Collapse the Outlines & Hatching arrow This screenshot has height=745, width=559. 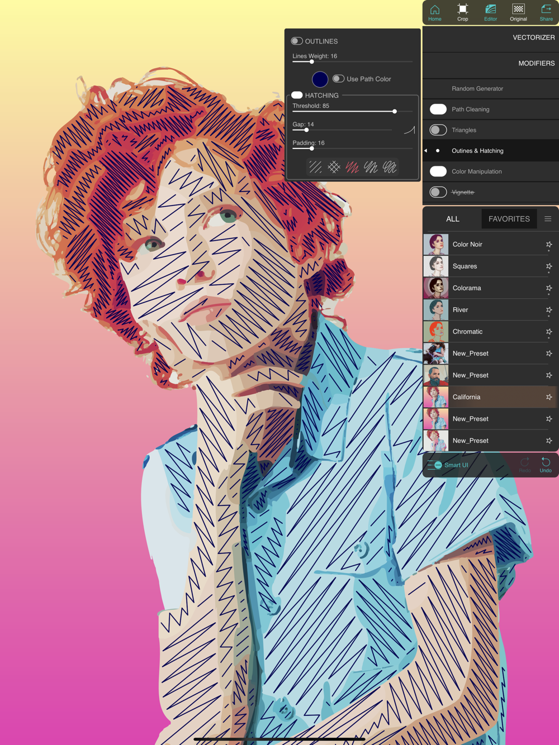click(x=426, y=151)
